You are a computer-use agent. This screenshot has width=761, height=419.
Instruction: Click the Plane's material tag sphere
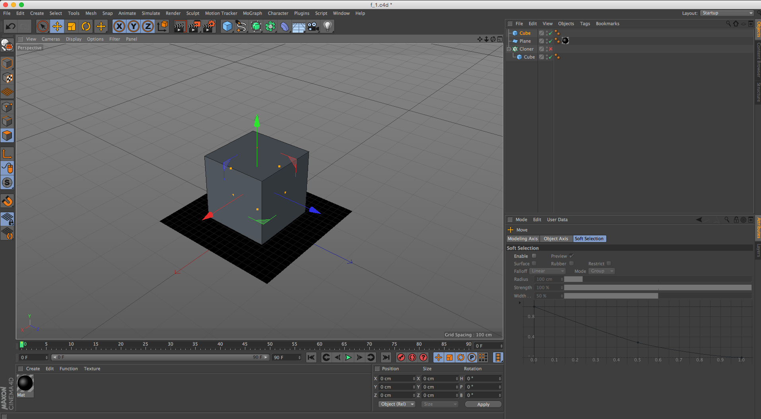click(565, 41)
